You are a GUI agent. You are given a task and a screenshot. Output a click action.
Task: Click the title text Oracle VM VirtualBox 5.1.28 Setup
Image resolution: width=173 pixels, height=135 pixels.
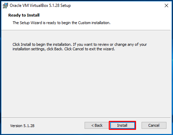(40, 6)
